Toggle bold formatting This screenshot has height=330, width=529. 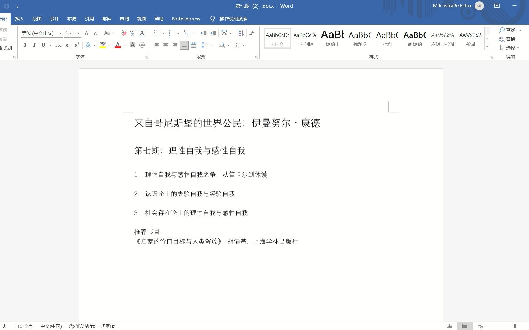pyautogui.click(x=25, y=45)
